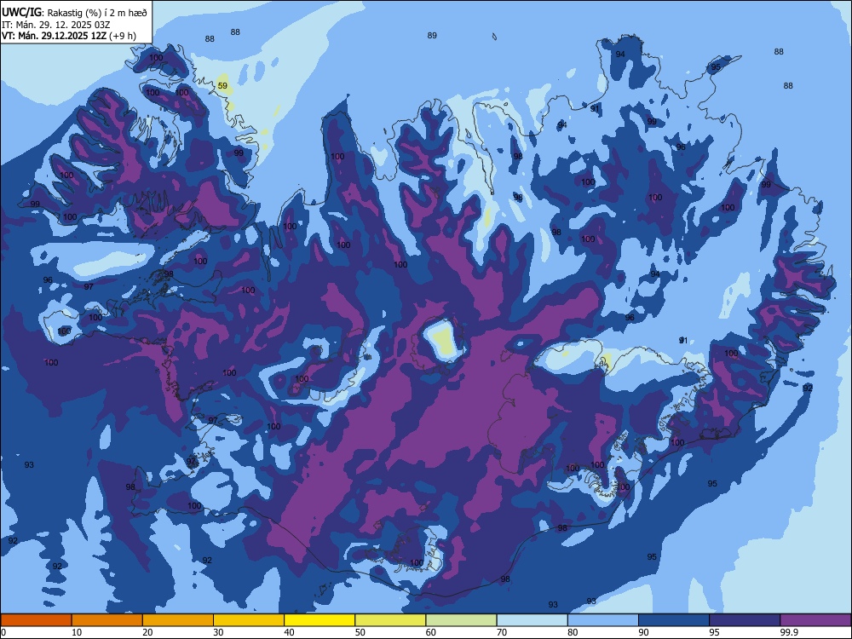Select the 80–90 sky blue legend swatch

pos(603,620)
